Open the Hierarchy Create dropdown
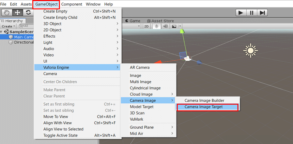This screenshot has width=293, height=144. coord(8,26)
